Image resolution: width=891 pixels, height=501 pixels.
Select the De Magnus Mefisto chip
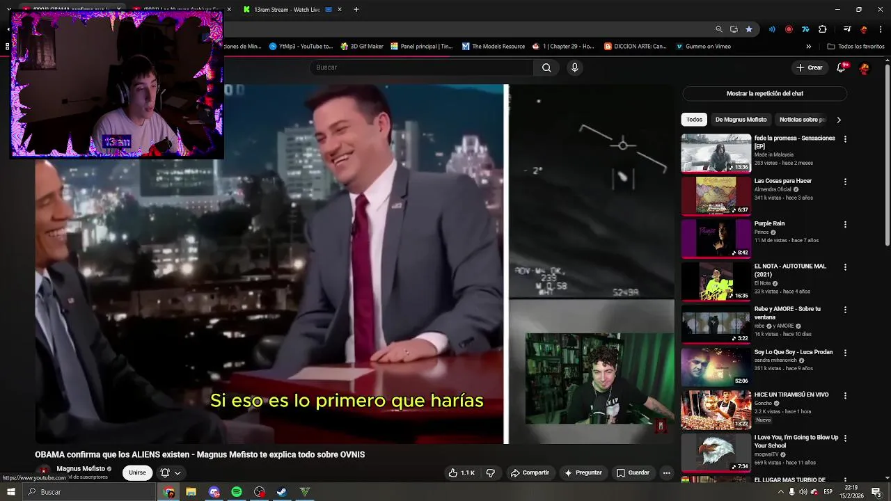click(741, 120)
